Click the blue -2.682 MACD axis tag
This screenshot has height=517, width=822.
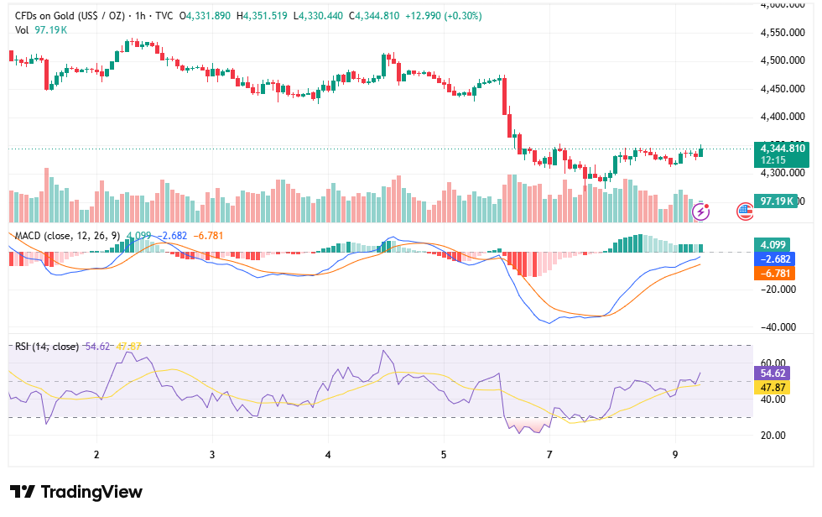pyautogui.click(x=775, y=259)
